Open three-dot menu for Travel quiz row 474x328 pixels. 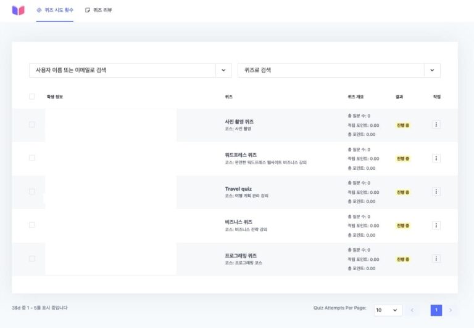click(436, 192)
